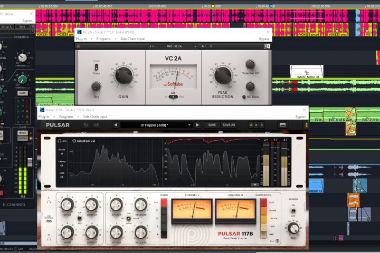Image resolution: width=380 pixels, height=253 pixels.
Task: Click the Cal. screw on Pulsar 1178
Action: tap(277, 241)
